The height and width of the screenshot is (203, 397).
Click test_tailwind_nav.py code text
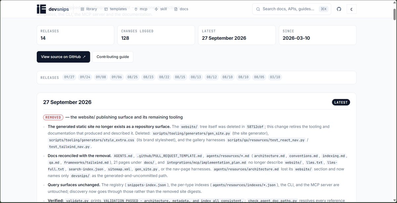coord(69,146)
